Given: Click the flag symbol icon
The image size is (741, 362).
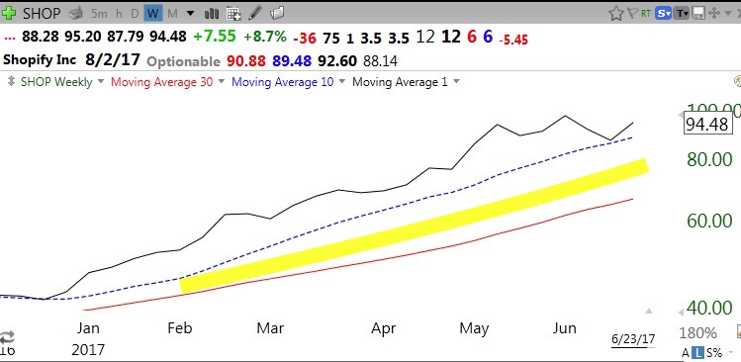Looking at the screenshot, I should click(632, 13).
